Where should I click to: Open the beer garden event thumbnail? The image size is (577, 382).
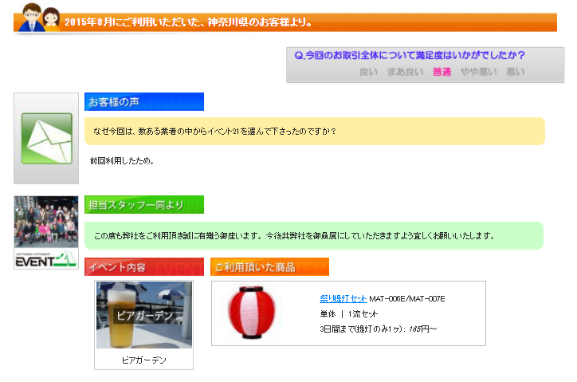point(143,315)
